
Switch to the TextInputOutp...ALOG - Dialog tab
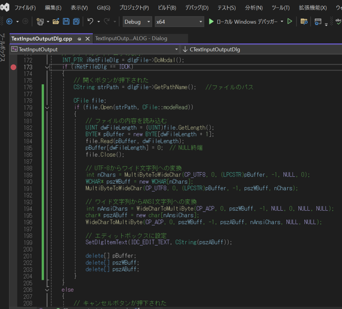(x=131, y=38)
